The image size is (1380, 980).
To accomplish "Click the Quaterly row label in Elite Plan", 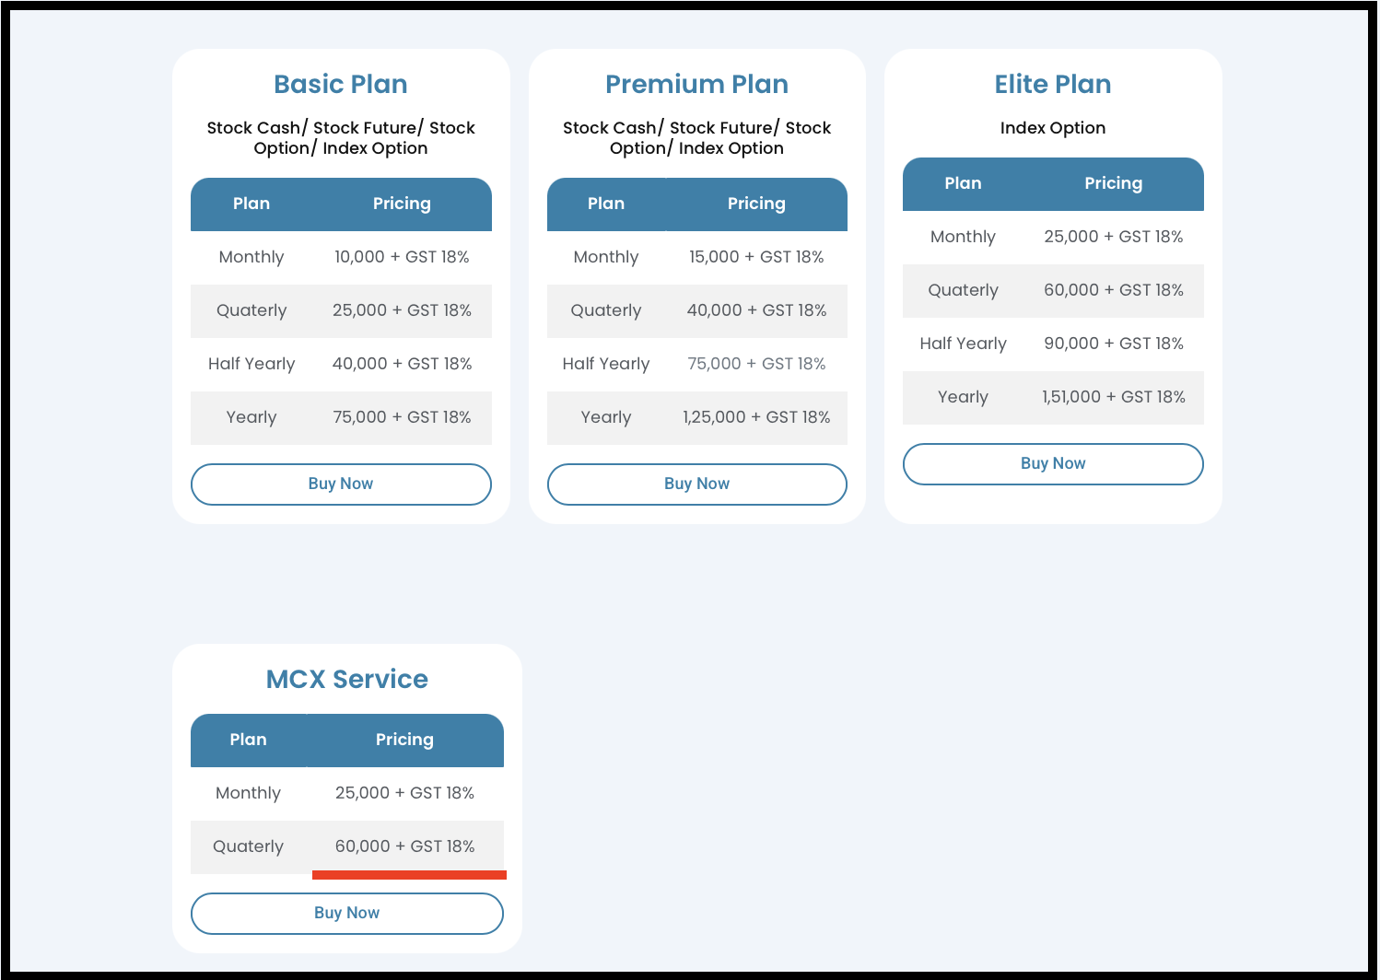I will click(963, 290).
